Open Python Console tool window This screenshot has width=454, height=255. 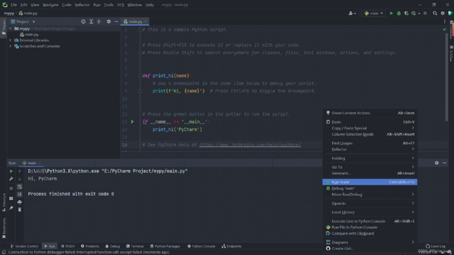coord(201,246)
